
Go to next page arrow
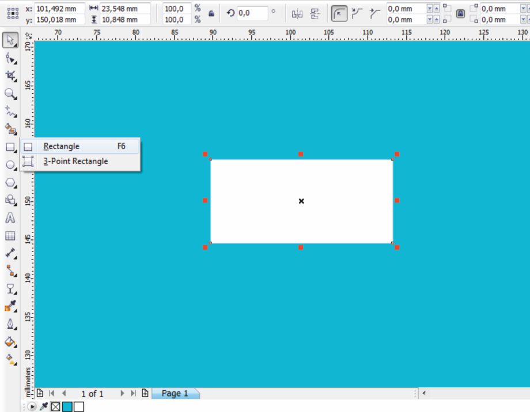tap(122, 393)
